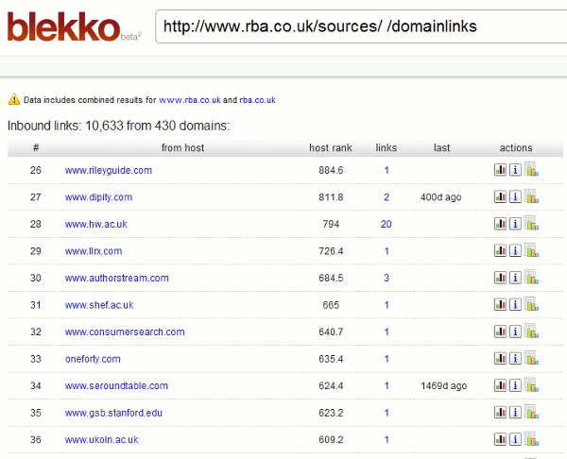
Task: Click table icon in www.seroundtable.com row
Action: tap(531, 384)
